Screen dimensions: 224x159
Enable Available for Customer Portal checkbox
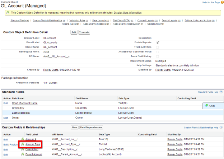coord(158,52)
